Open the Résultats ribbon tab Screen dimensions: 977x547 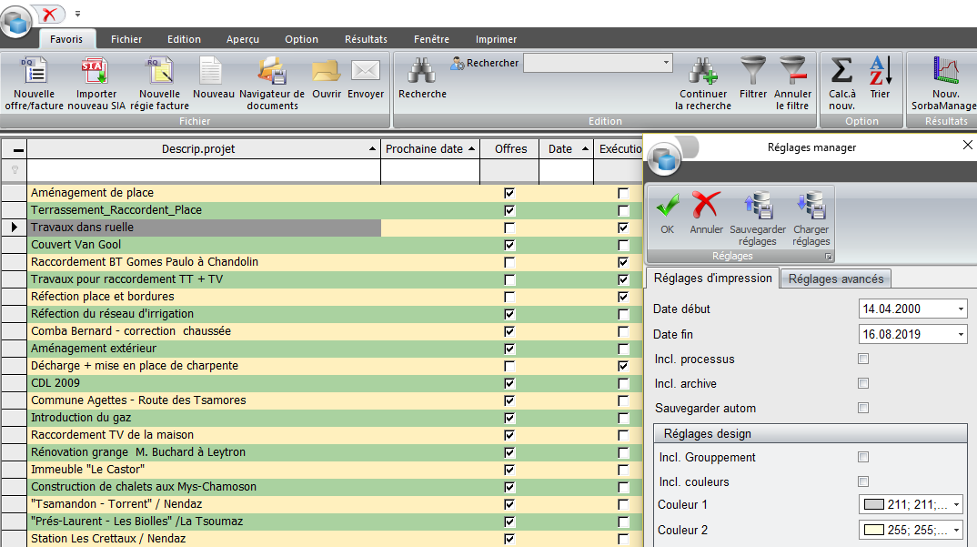(x=366, y=39)
